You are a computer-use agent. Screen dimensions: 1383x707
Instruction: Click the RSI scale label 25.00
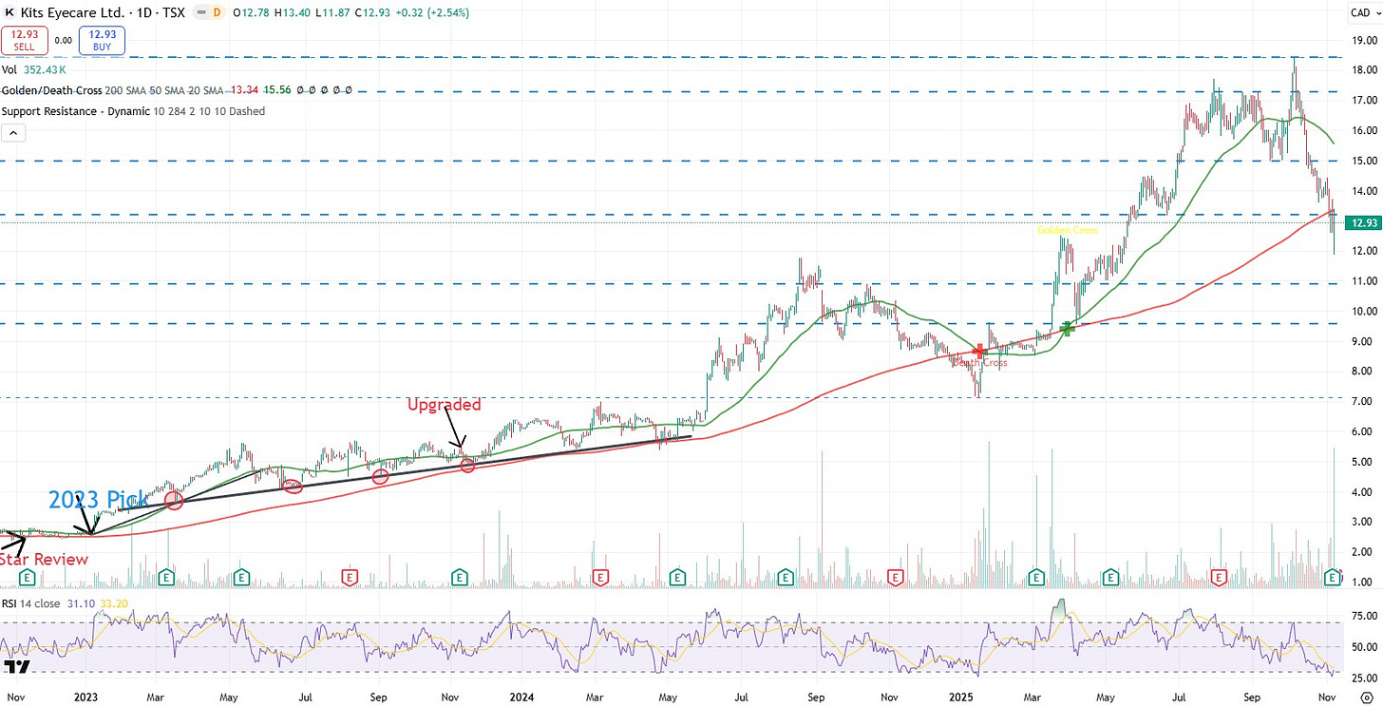(x=1363, y=677)
